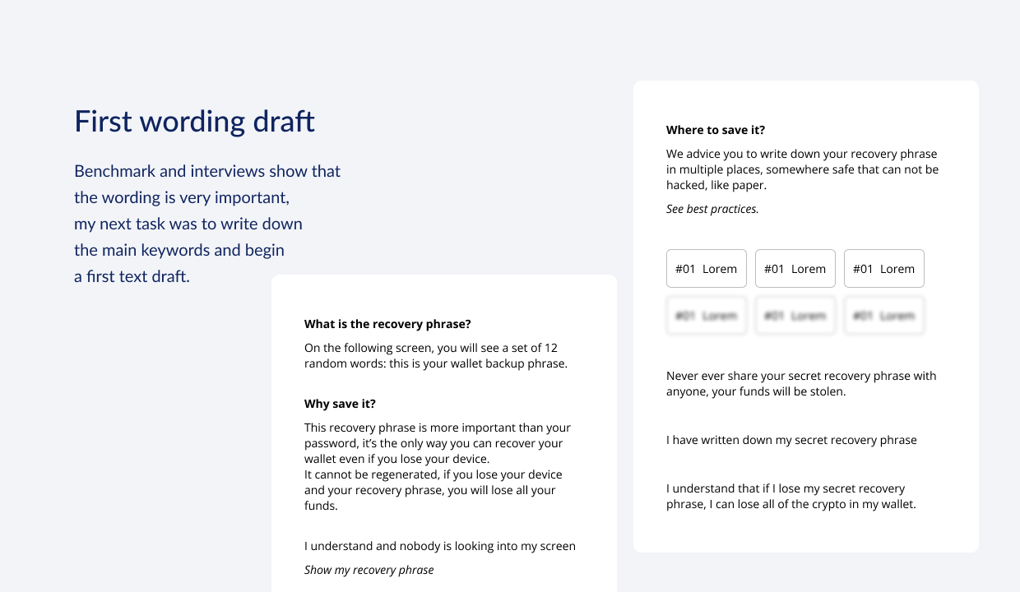Viewport: 1020px width, 592px height.
Task: Click the last blurred word chip
Action: click(884, 316)
